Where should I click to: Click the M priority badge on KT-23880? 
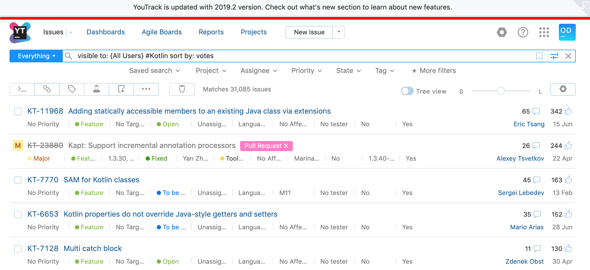18,146
